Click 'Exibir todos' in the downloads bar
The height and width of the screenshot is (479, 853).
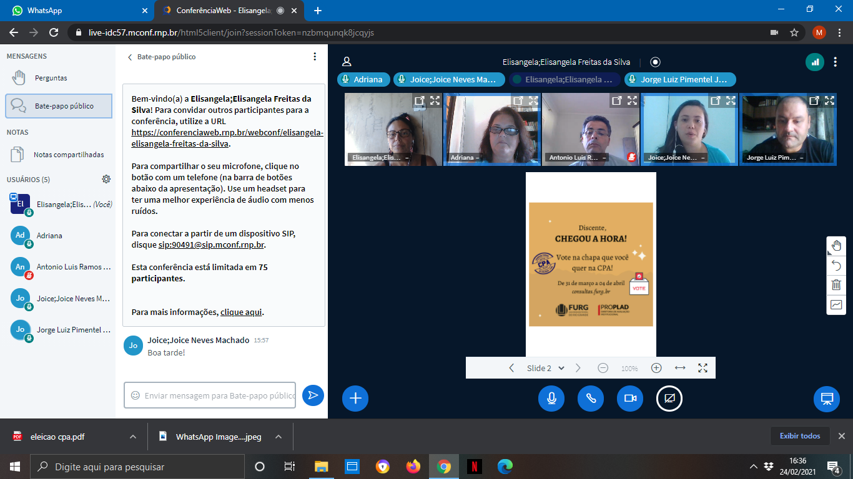pos(800,436)
